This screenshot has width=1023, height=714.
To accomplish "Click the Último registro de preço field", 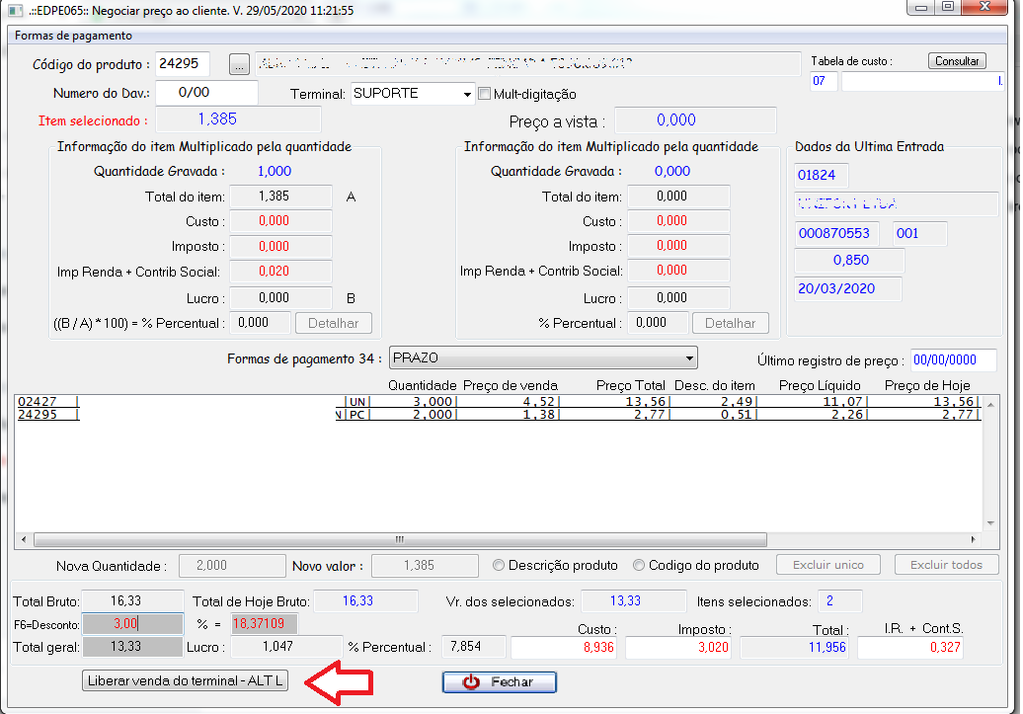I will tap(953, 360).
